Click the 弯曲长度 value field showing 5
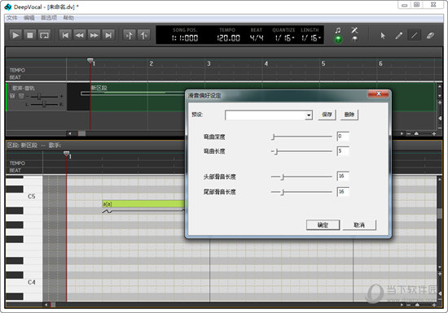The height and width of the screenshot is (313, 448). pyautogui.click(x=343, y=150)
